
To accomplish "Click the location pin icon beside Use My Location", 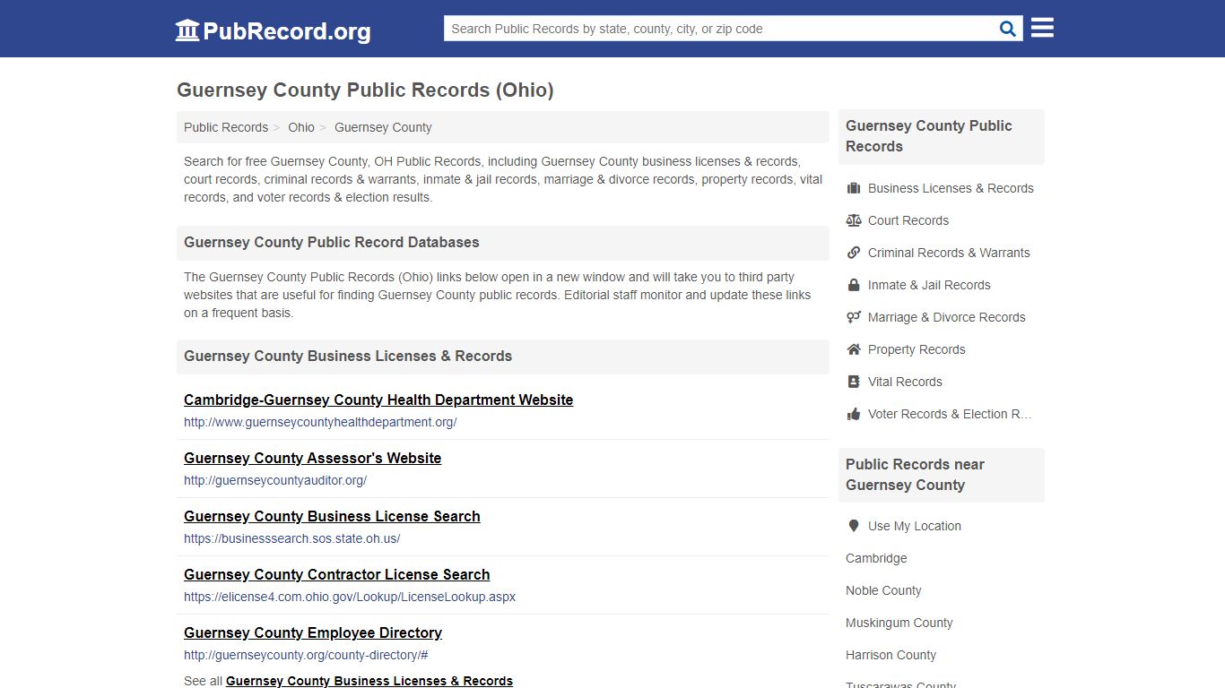I will pyautogui.click(x=854, y=526).
